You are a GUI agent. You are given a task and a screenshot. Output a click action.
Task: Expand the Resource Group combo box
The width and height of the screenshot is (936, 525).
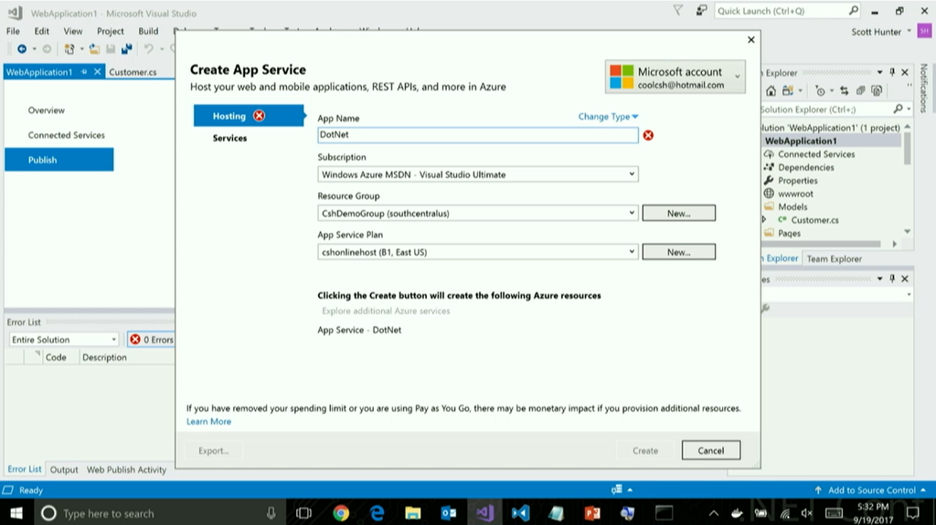(632, 213)
